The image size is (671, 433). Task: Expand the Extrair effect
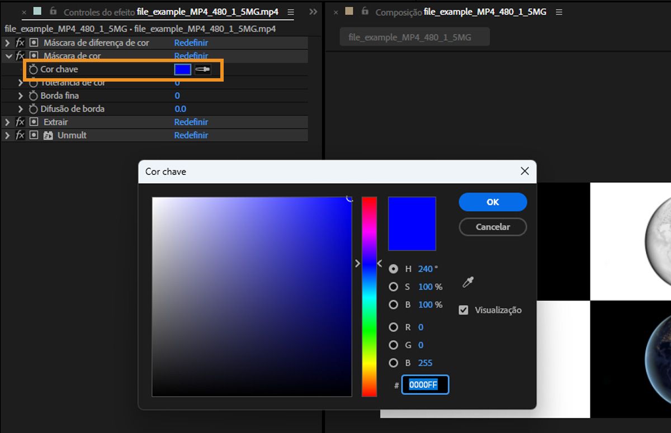point(8,122)
